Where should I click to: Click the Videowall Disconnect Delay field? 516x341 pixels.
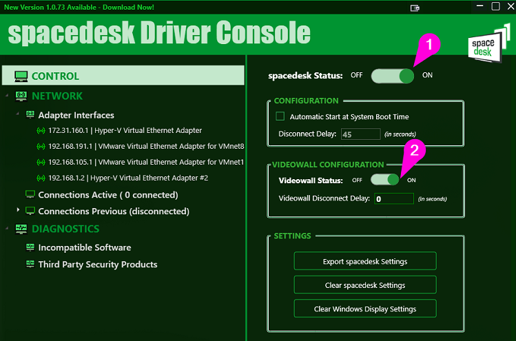[x=394, y=198]
